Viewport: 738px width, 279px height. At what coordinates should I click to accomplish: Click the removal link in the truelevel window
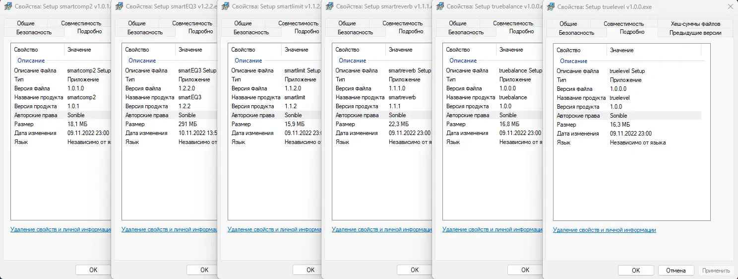click(x=604, y=230)
